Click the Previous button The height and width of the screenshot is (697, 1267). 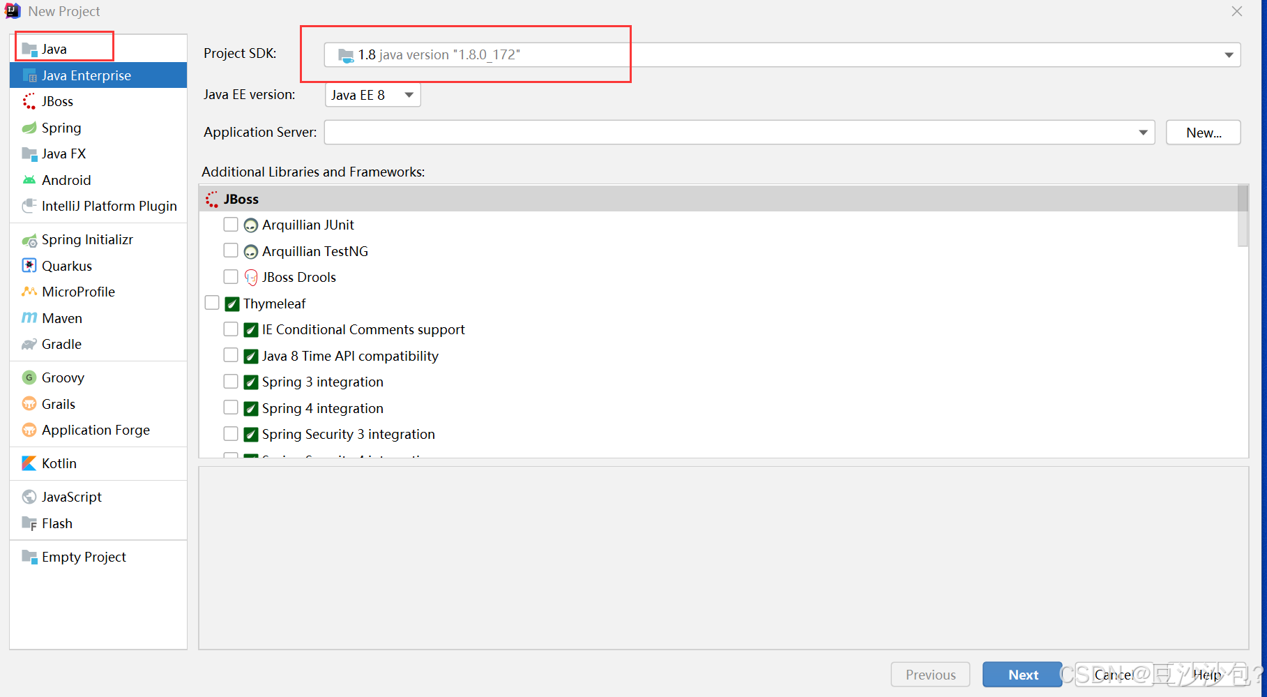tap(930, 675)
